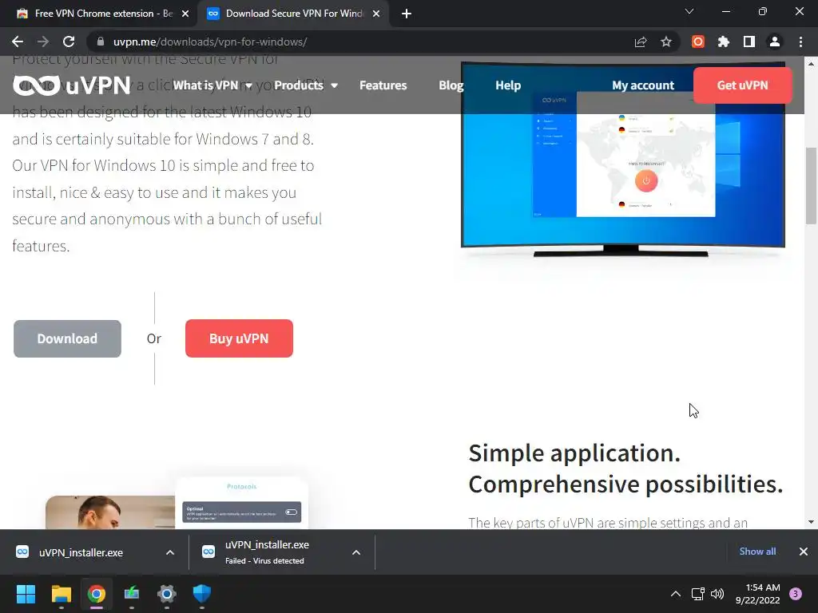Click the grey Download button
818x613 pixels.
point(67,338)
